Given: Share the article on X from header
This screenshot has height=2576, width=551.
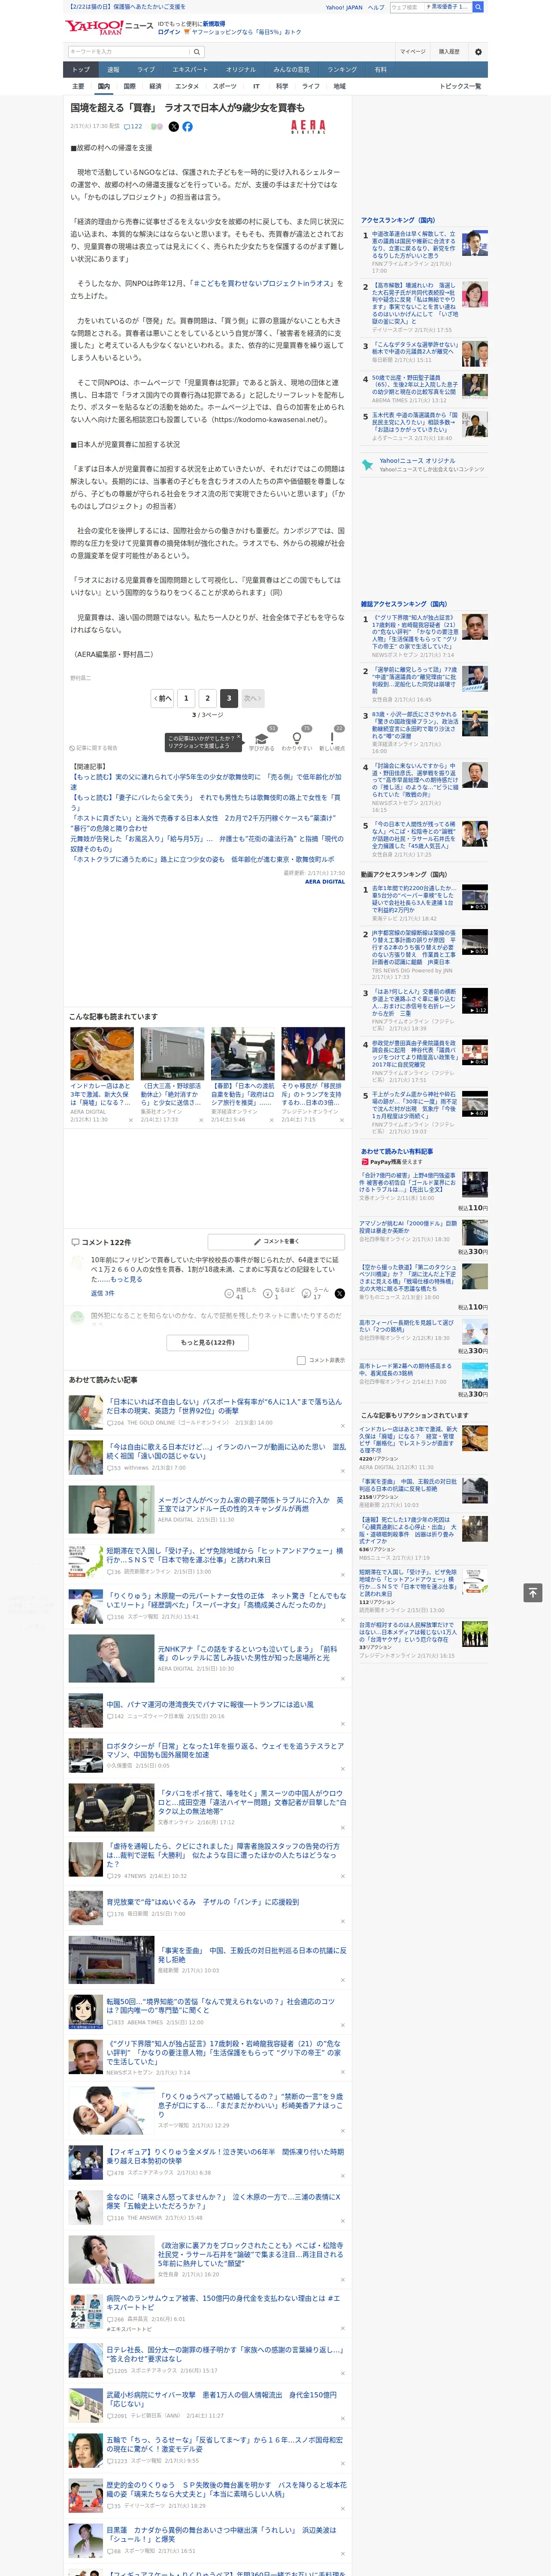Looking at the screenshot, I should [x=174, y=127].
